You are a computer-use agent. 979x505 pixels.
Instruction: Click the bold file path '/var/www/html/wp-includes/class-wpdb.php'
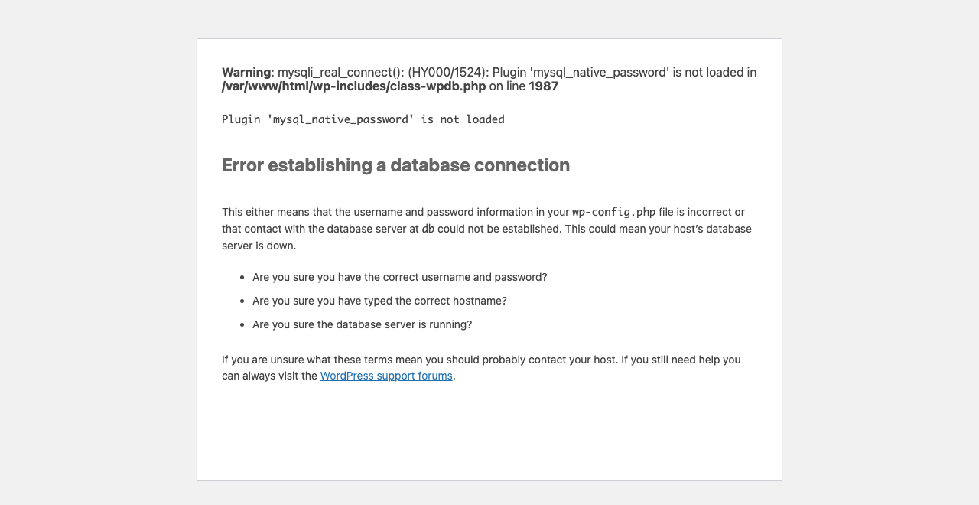coord(354,86)
